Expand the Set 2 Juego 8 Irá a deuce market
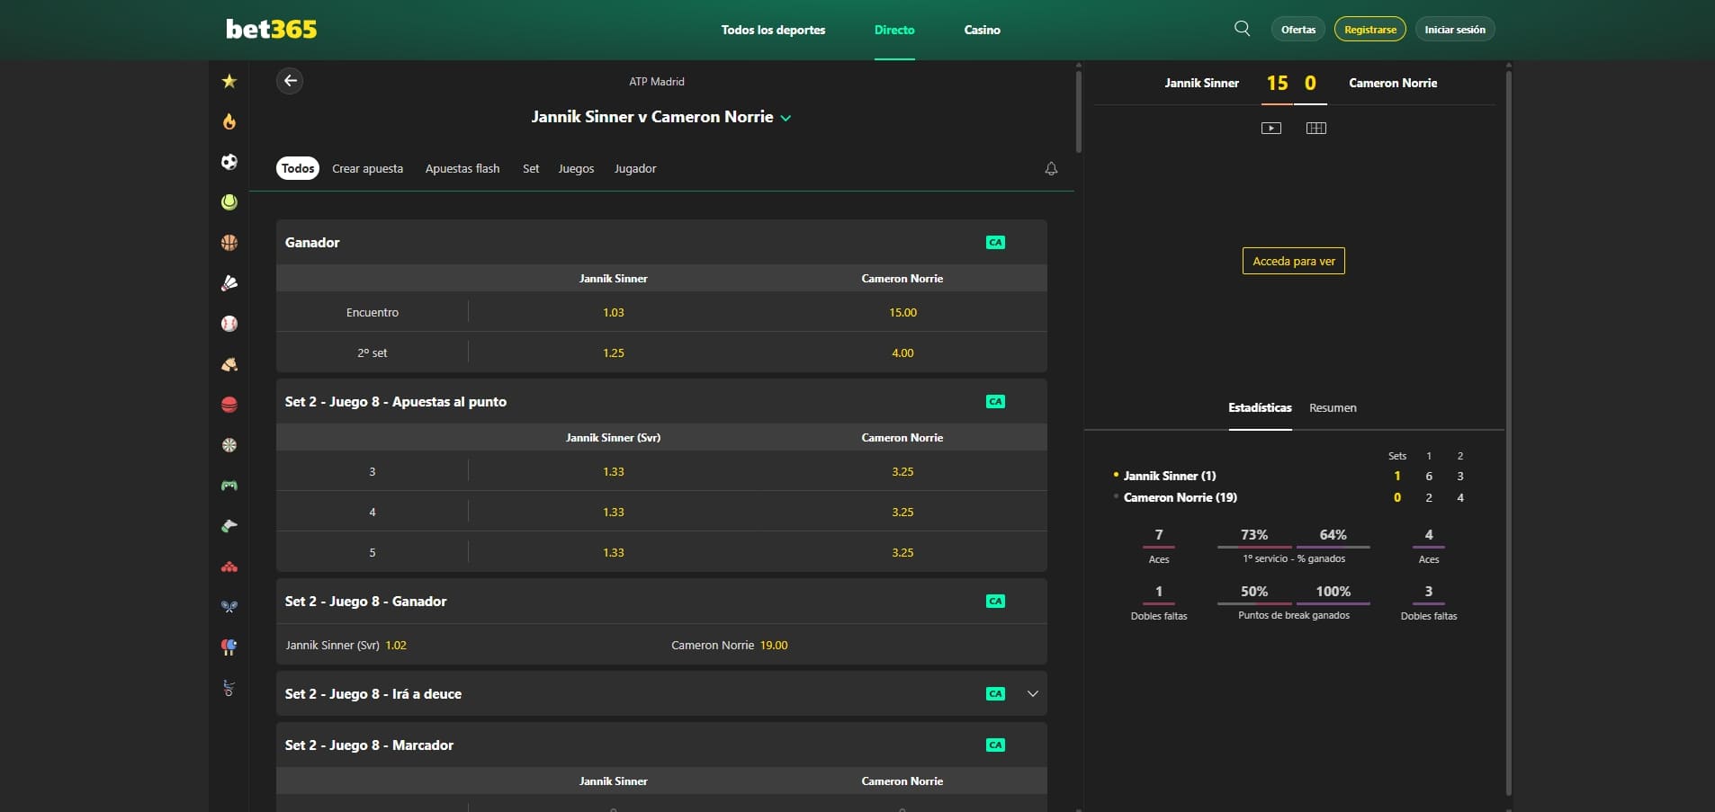The height and width of the screenshot is (812, 1715). pos(1033,693)
